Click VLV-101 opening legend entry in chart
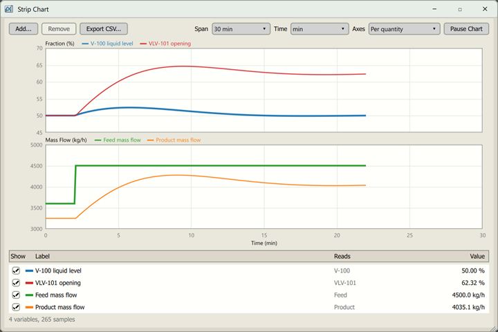Image resolution: width=498 pixels, height=332 pixels. tap(165, 44)
